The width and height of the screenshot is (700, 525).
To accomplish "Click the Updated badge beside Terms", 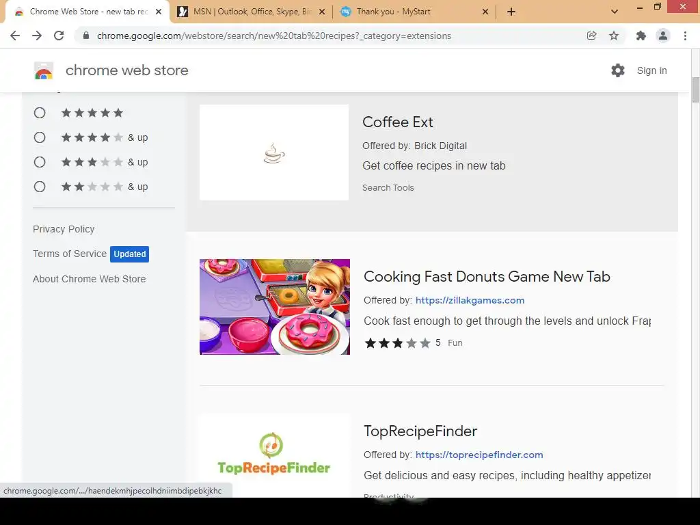I will click(x=129, y=254).
